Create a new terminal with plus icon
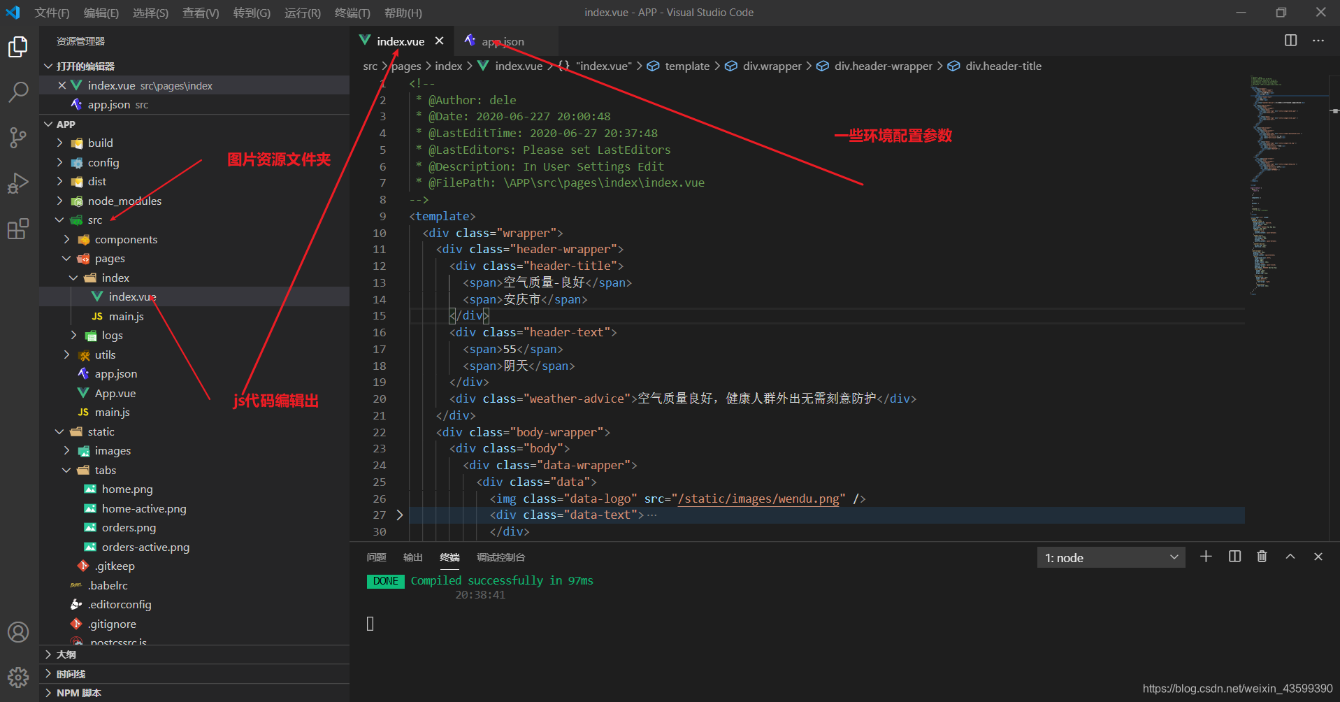Screen dimensions: 1340x702 (1206, 557)
